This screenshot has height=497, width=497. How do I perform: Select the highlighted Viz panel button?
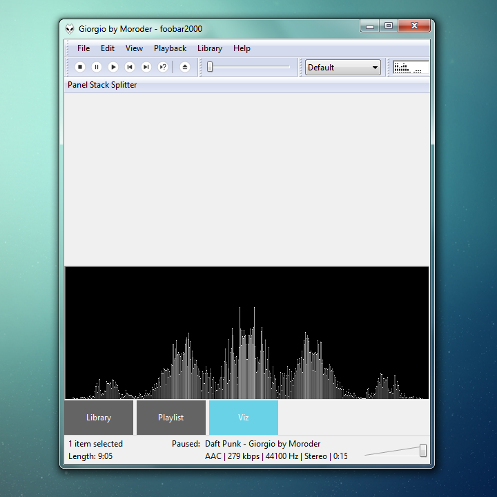[x=244, y=418]
